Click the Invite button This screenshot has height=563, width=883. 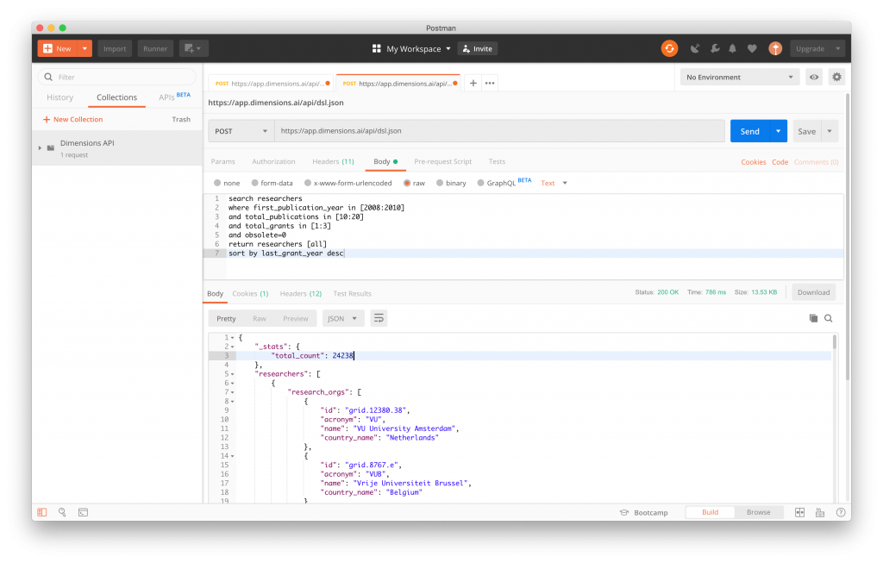478,49
